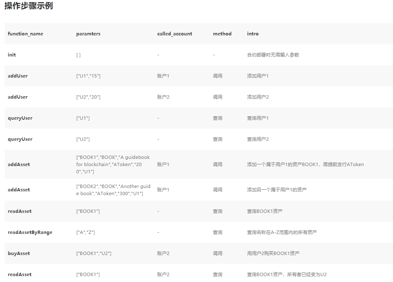Click '查询' in the readAssetByRange row
The height and width of the screenshot is (282, 393).
pyautogui.click(x=217, y=232)
